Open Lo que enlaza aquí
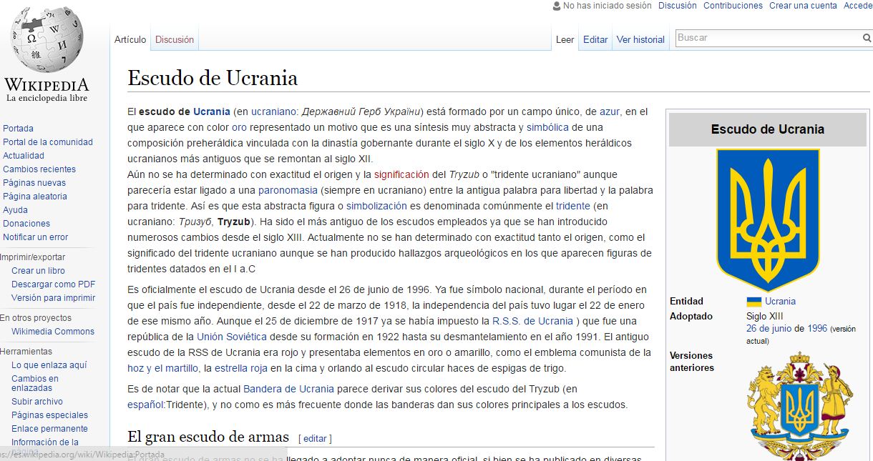Screen dimensions: 873x461 click(49, 365)
